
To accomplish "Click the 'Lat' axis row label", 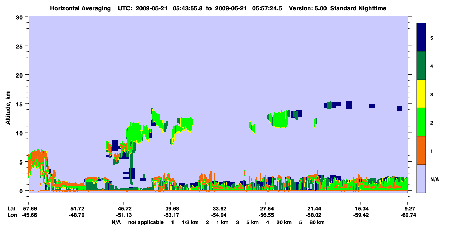I will pos(11,209).
